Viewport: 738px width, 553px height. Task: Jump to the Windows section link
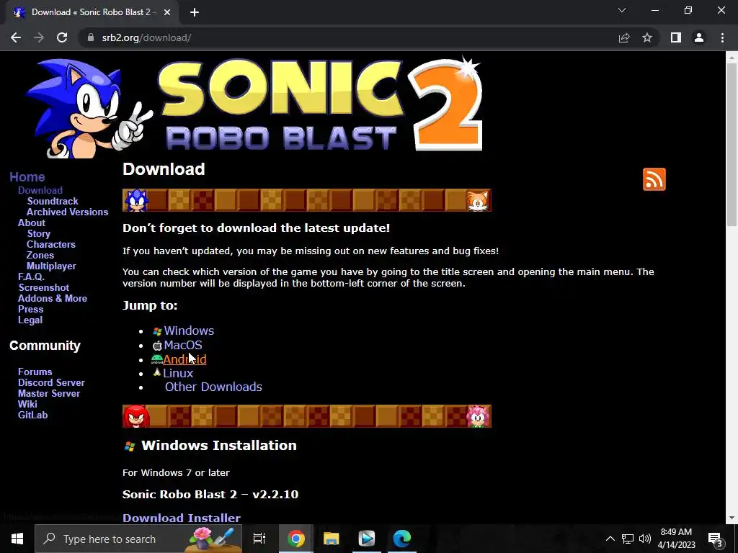pos(189,331)
